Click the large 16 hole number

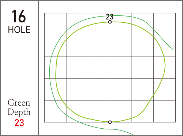19,16
